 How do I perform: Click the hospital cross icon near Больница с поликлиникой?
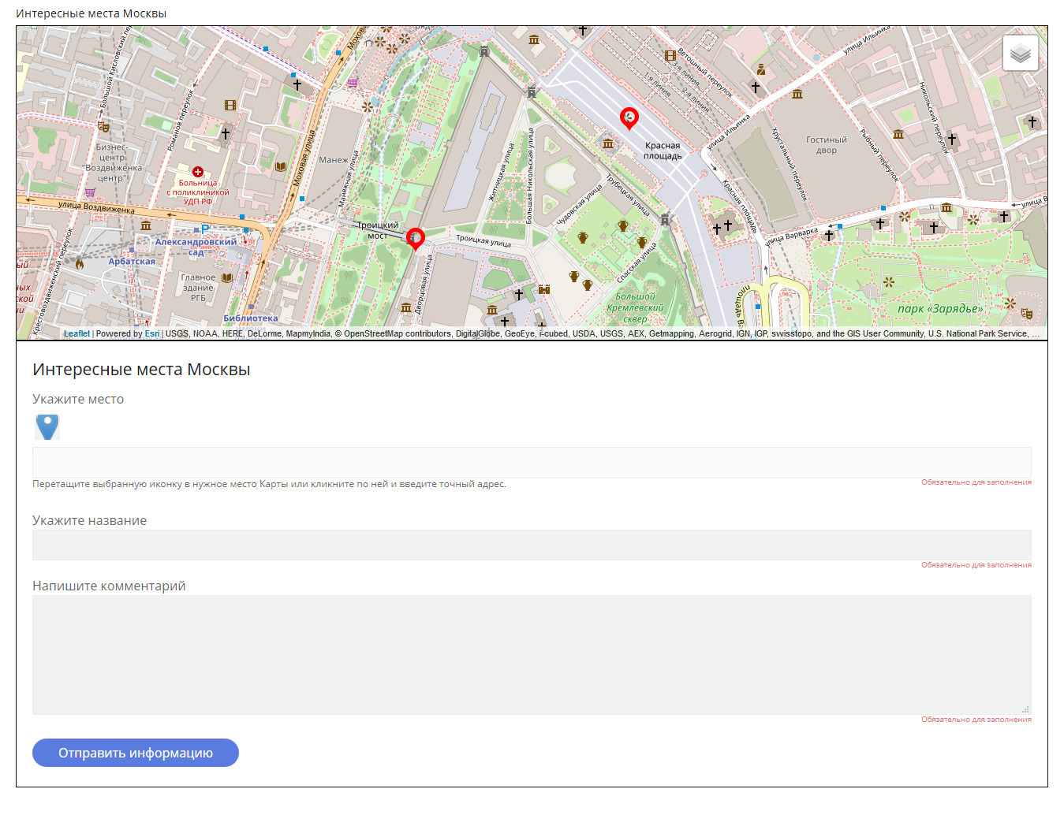point(197,171)
